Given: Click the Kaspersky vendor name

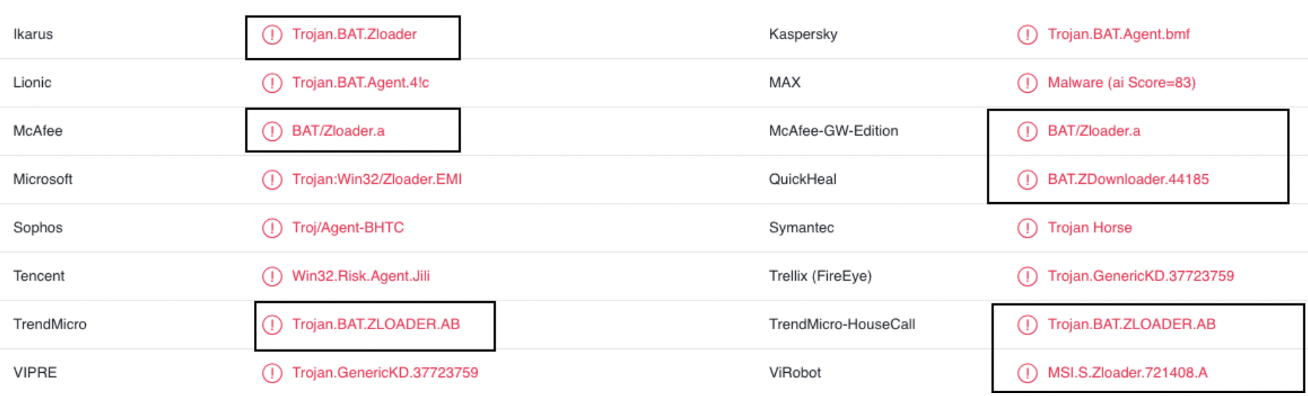Looking at the screenshot, I should (803, 34).
